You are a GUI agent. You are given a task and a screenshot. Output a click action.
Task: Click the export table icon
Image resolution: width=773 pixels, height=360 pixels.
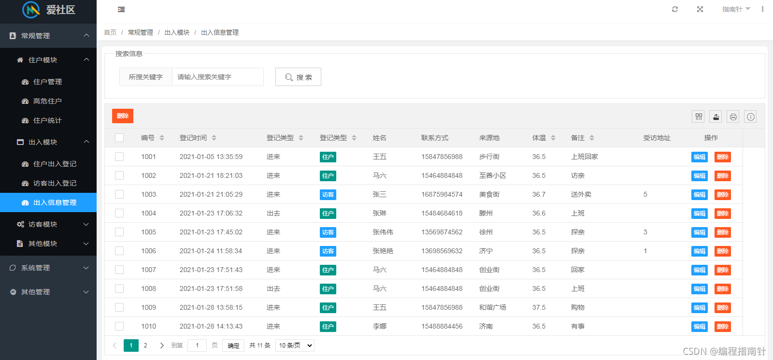point(716,116)
